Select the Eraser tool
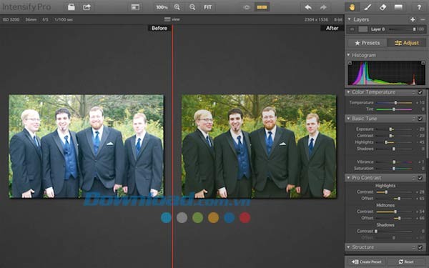 (383, 7)
